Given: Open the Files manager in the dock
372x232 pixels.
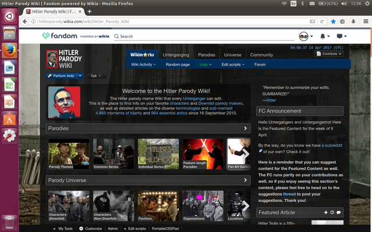Looking at the screenshot, I should click(x=9, y=33).
